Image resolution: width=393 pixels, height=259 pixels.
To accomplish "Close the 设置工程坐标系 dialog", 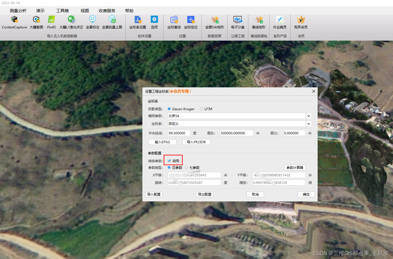I will tap(314, 91).
